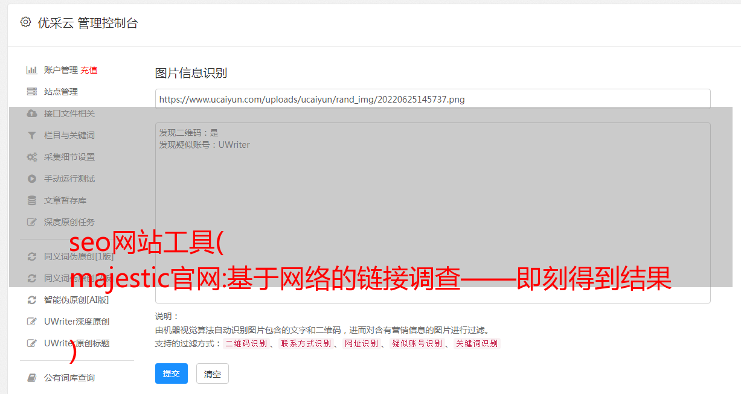Click the 二维码识别 tag
This screenshot has width=741, height=394.
[x=246, y=343]
